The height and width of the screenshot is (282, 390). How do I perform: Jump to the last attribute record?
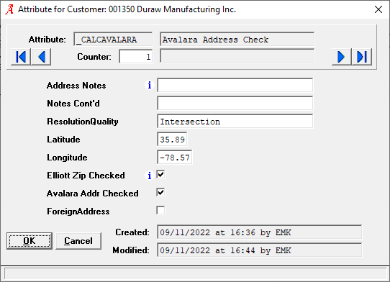[x=362, y=57]
